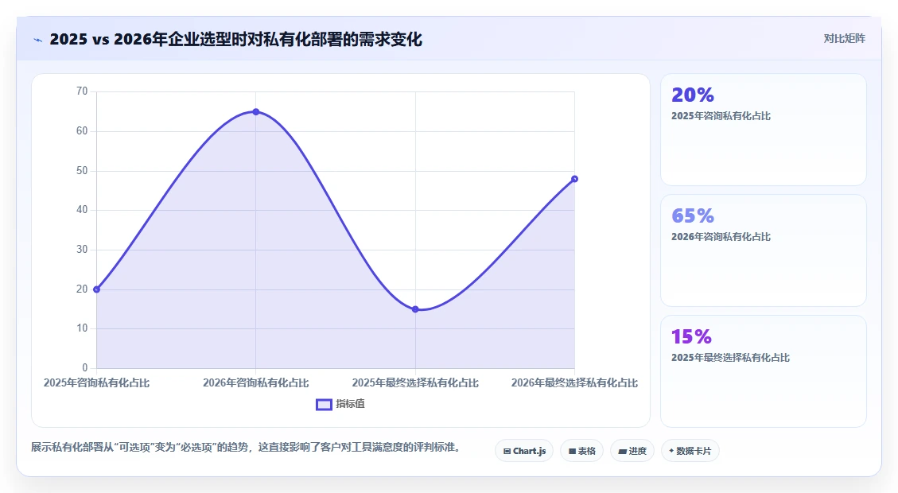Click x-axis label 2026年咨询私有化占比

[x=256, y=382]
